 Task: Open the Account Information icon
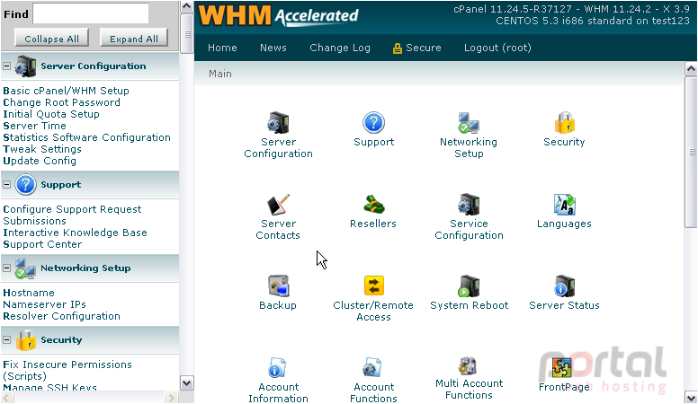point(278,368)
